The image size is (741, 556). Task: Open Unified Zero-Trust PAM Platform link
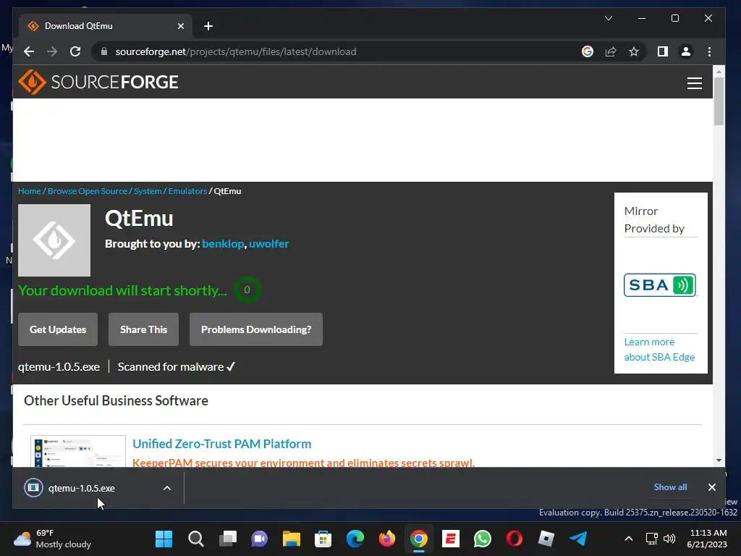pos(221,444)
